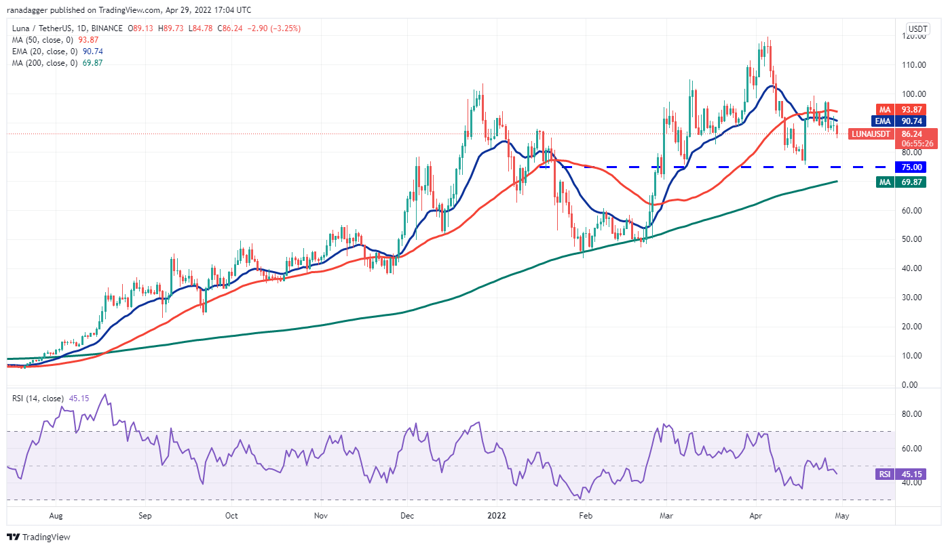This screenshot has height=549, width=948.
Task: Click the 80.00 level on RSI scale
Action: (913, 414)
